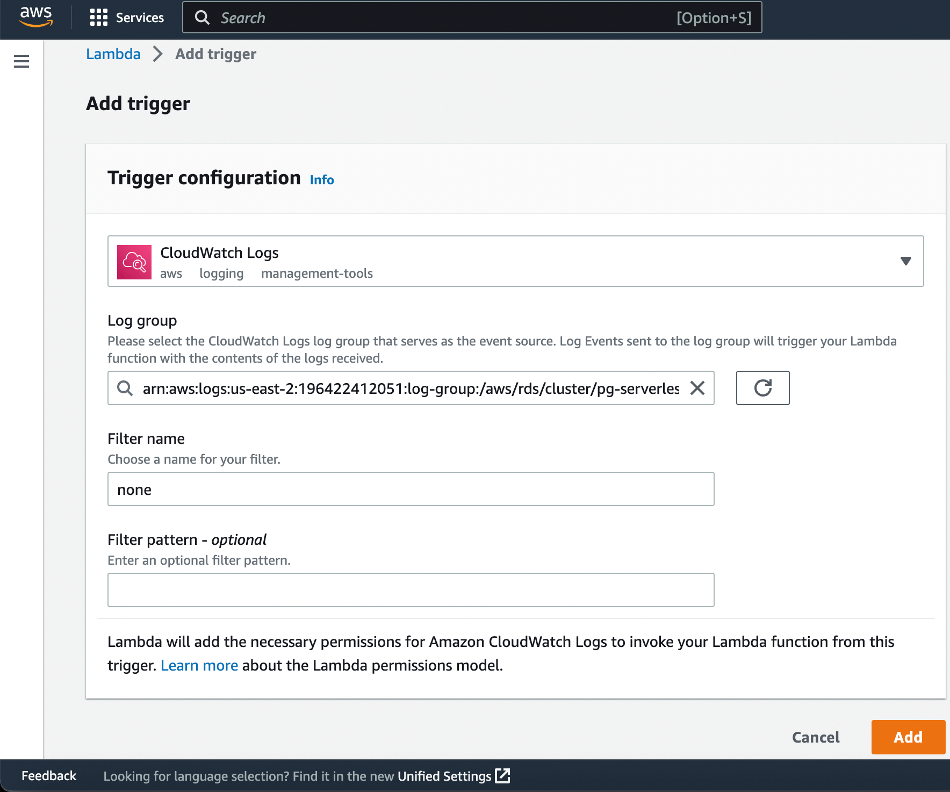Open Feedback in the footer
Image resolution: width=950 pixels, height=792 pixels.
pyautogui.click(x=49, y=776)
